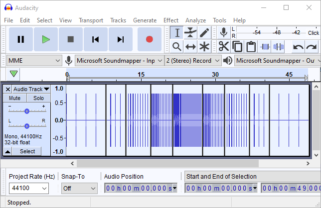Click Silence audio selection icon
This screenshot has width=321, height=208.
(x=279, y=47)
